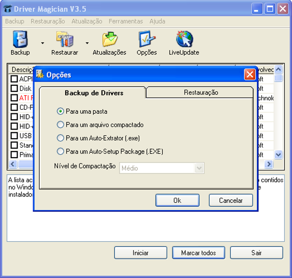Open the Nível de Compactação combo box

(161, 168)
